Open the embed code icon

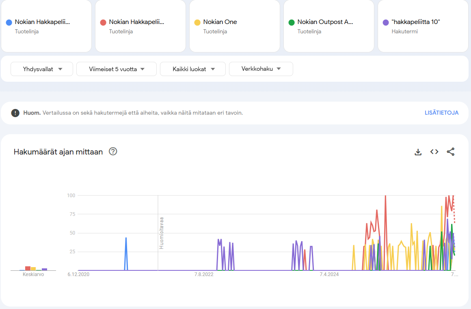click(434, 152)
